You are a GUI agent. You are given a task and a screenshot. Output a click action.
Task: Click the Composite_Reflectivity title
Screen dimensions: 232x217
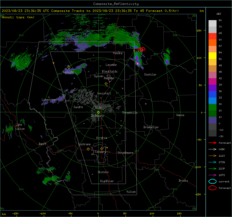point(116,4)
